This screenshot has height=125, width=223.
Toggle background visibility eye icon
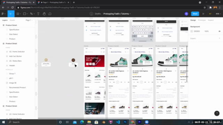220,31
